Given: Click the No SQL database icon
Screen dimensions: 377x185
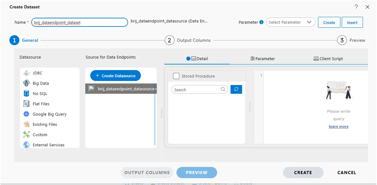Looking at the screenshot, I should (x=27, y=93).
